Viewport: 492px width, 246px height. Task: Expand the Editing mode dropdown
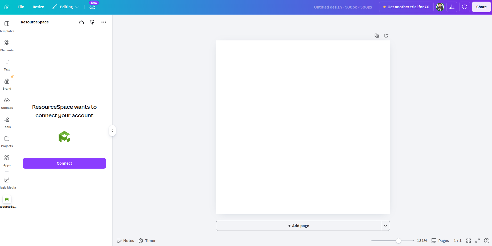65,7
